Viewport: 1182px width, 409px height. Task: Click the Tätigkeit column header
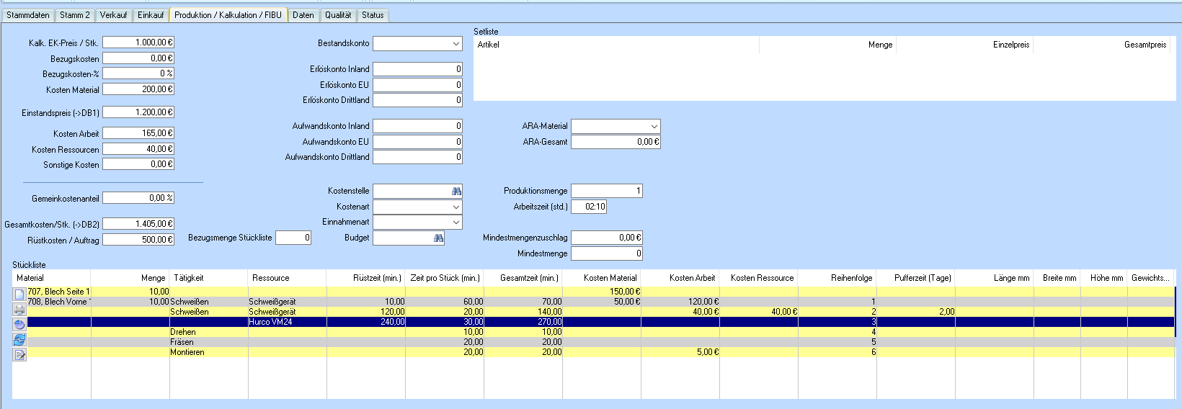click(189, 278)
